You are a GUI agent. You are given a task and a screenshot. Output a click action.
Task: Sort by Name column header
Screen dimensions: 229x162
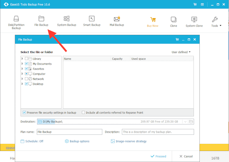click(x=87, y=59)
